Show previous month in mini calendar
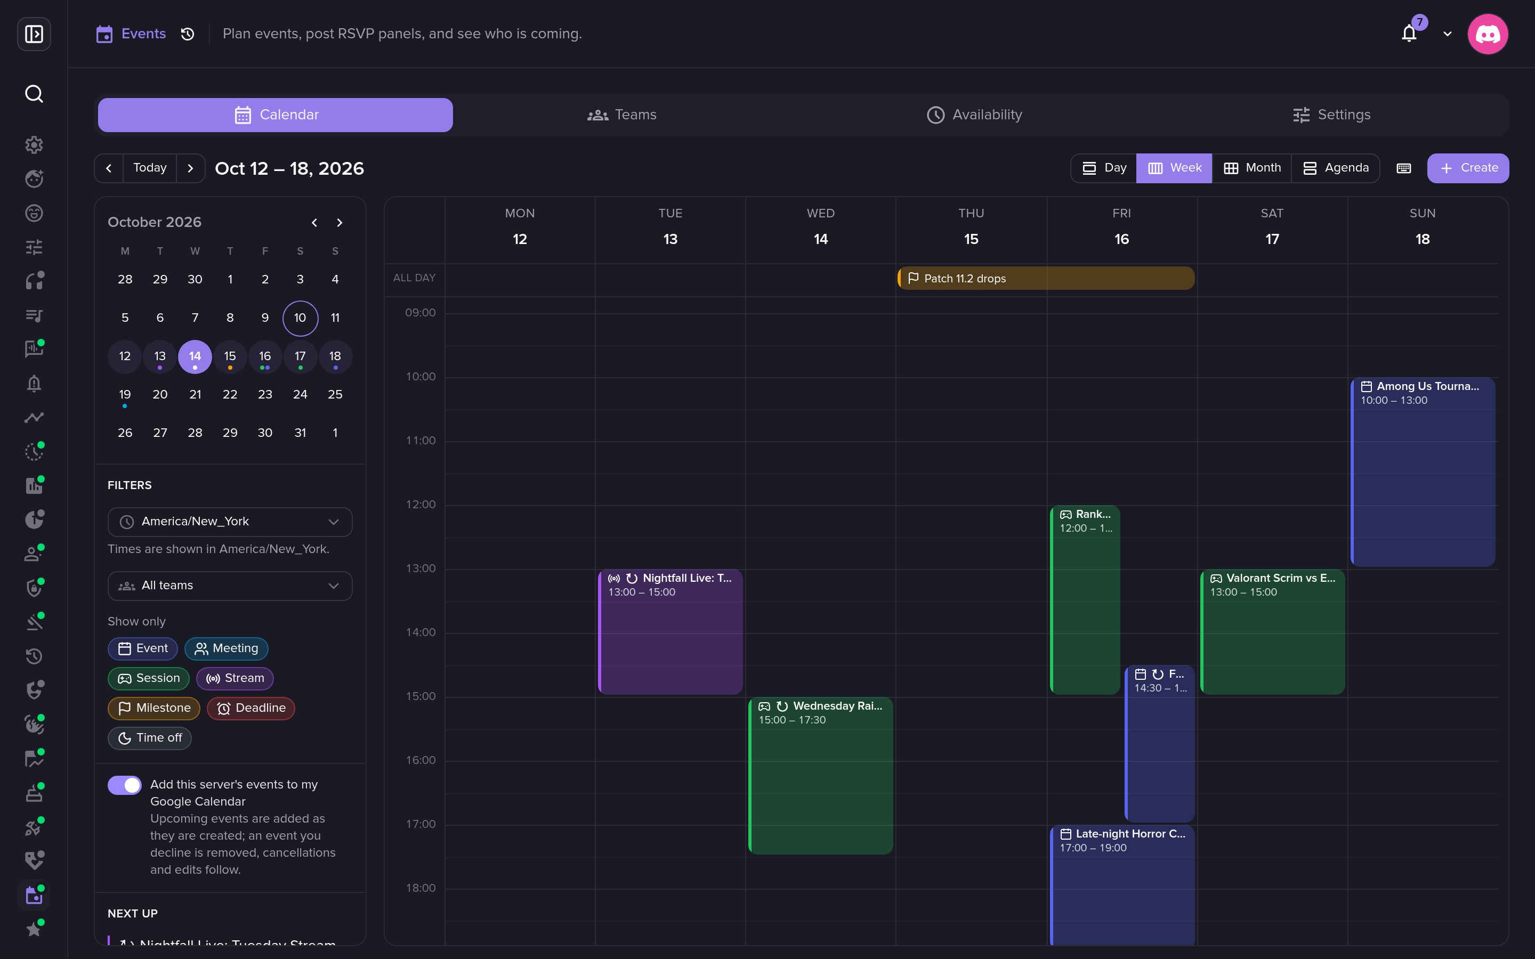Viewport: 1535px width, 959px height. click(314, 223)
